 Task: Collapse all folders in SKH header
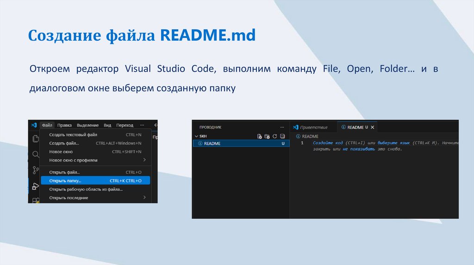282,136
